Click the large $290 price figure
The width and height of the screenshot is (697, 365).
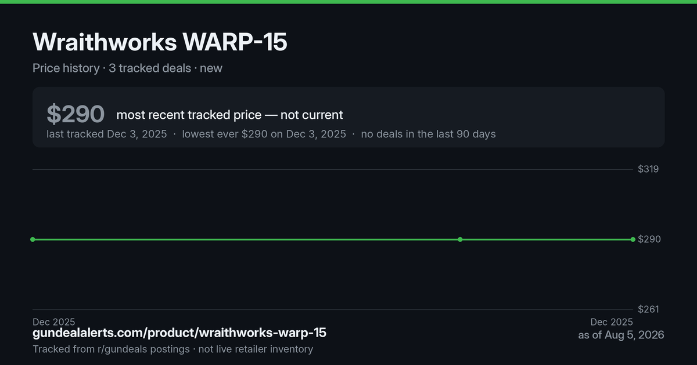76,114
